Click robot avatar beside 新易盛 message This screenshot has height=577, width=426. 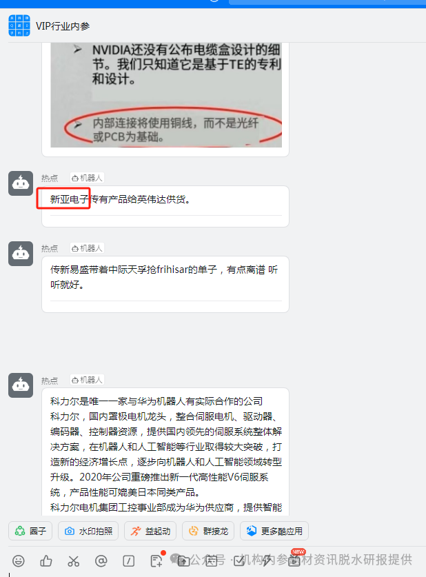[21, 254]
